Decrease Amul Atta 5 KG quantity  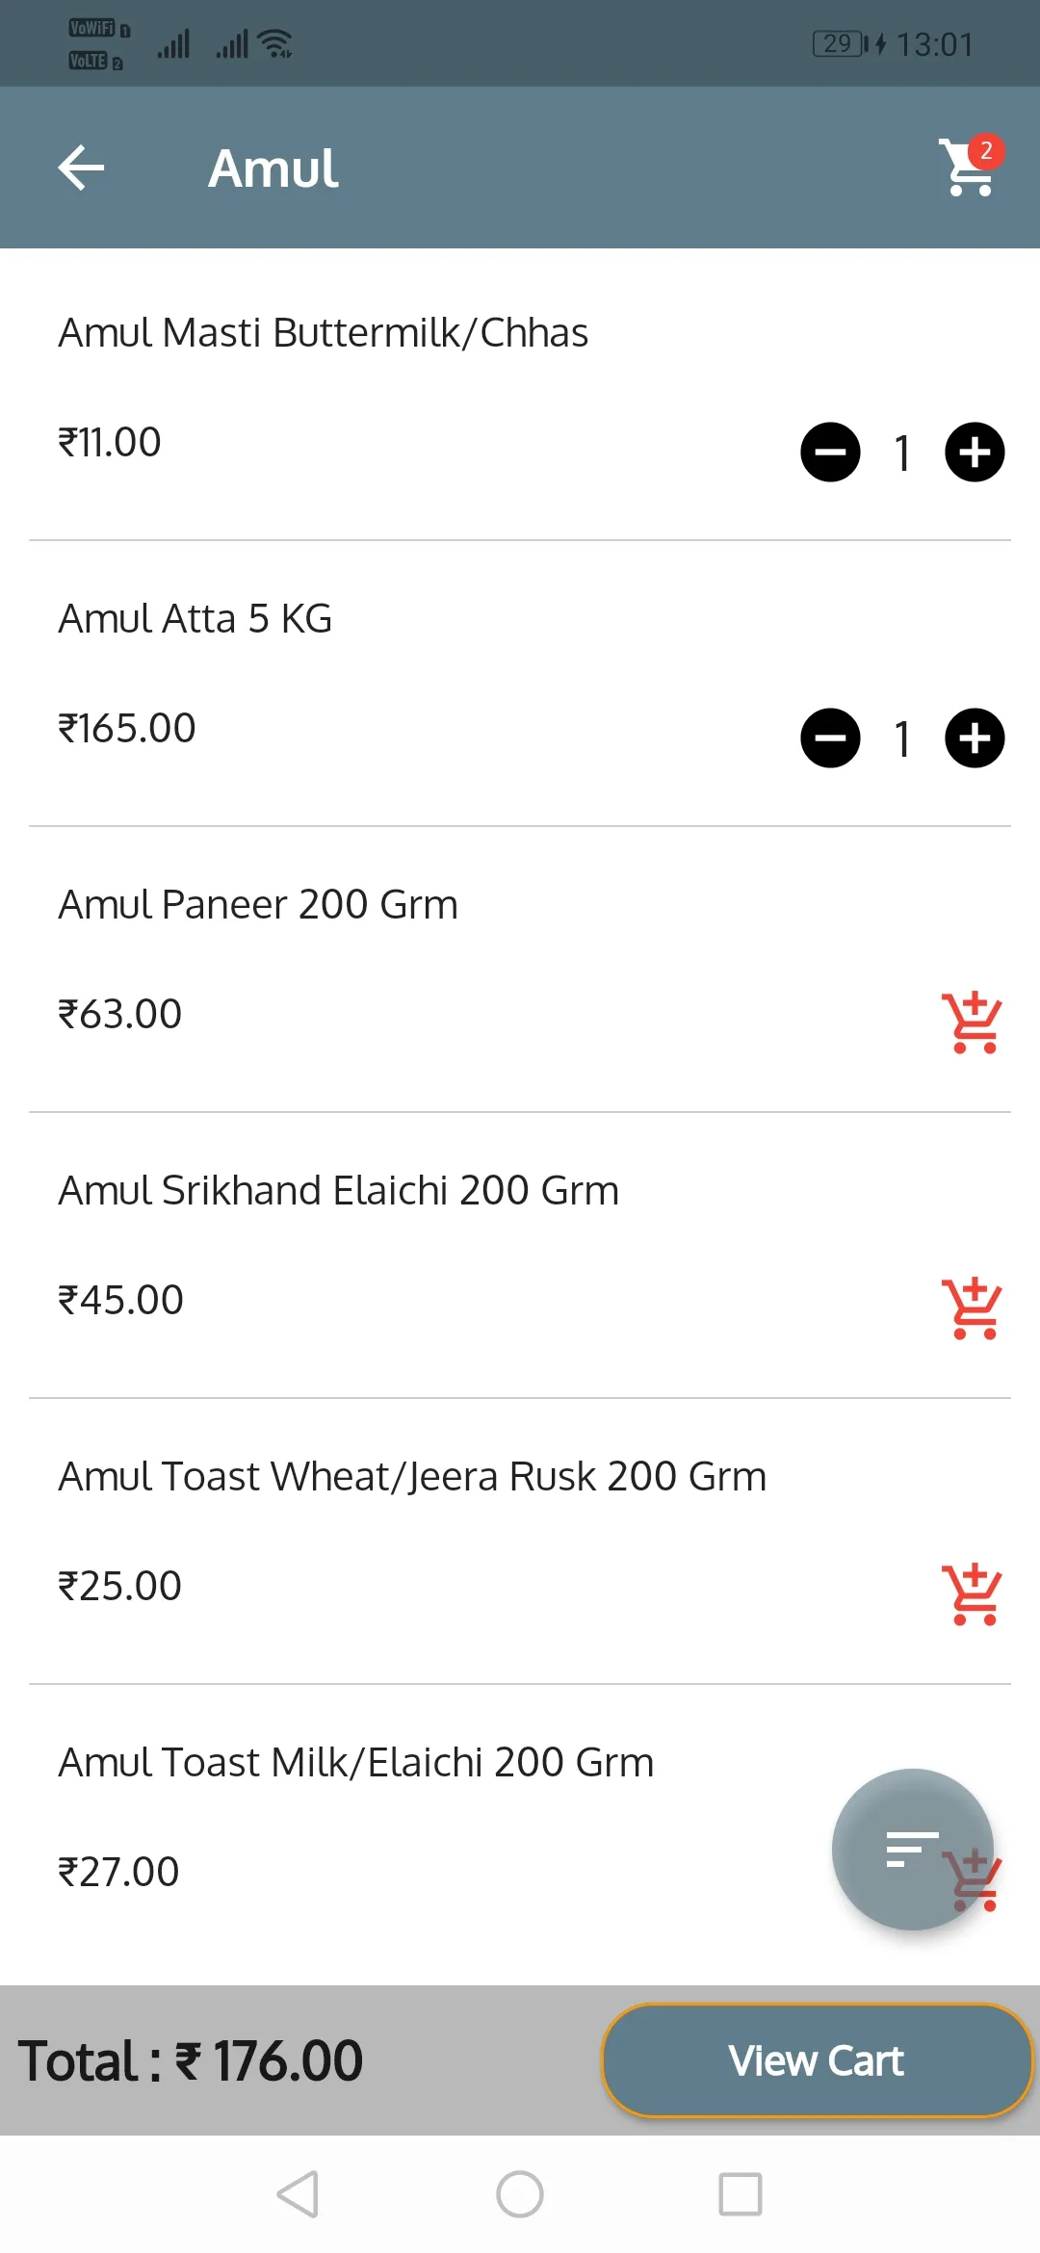[x=830, y=738]
